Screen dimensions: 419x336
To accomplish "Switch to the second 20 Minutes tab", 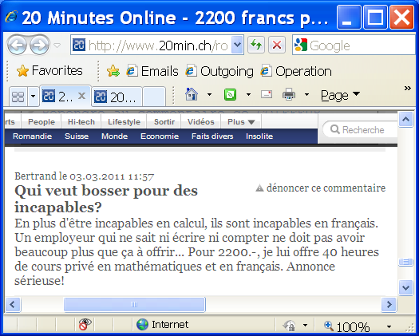I will [117, 97].
